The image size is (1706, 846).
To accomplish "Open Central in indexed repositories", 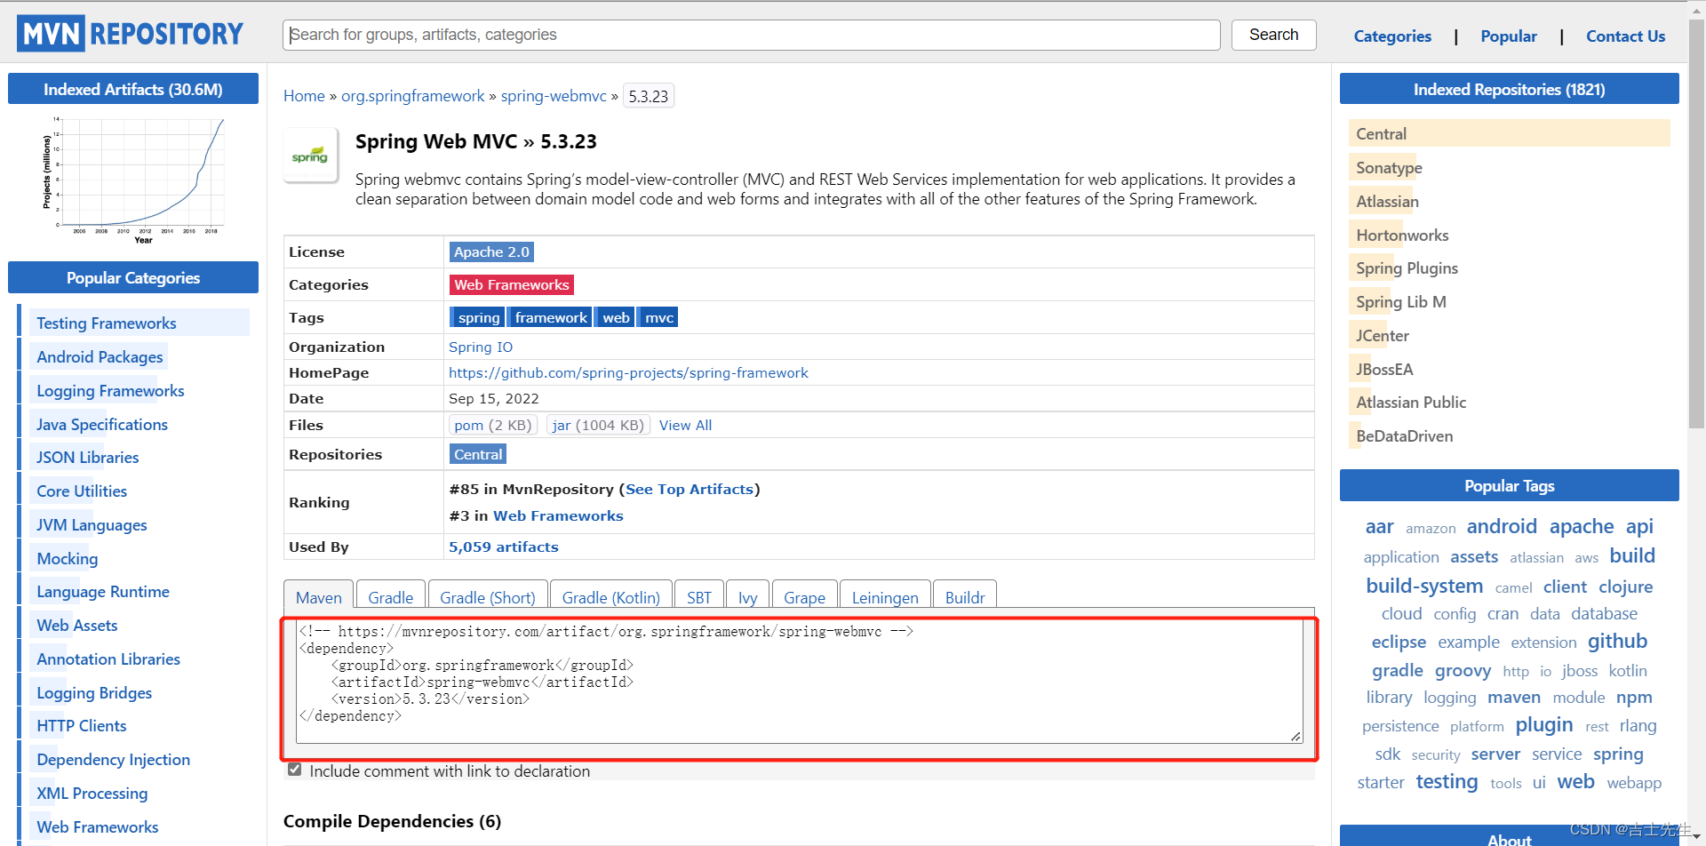I will coord(1381,134).
